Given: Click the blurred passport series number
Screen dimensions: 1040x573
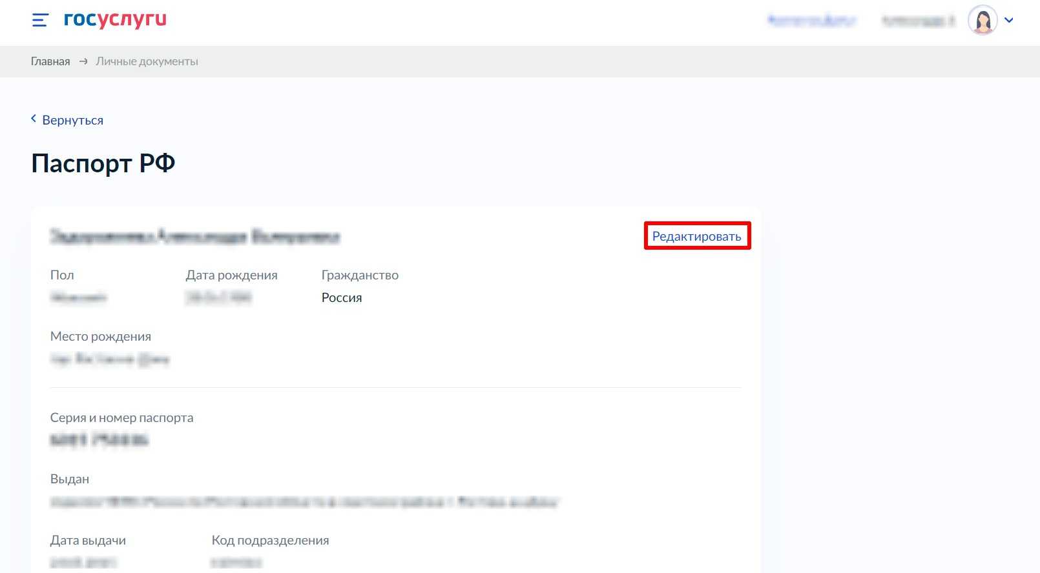Looking at the screenshot, I should pyautogui.click(x=99, y=440).
